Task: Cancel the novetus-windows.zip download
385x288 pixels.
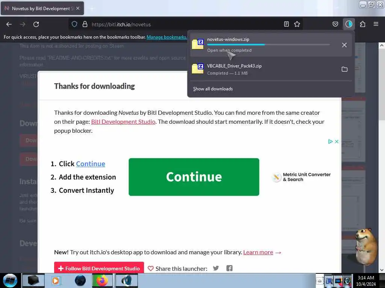Action: pyautogui.click(x=344, y=45)
